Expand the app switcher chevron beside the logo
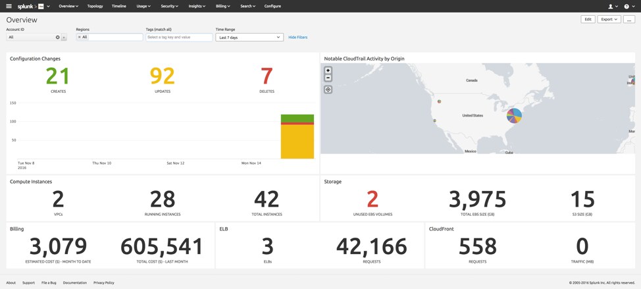Screen dimensions: 641x289 click(49, 7)
